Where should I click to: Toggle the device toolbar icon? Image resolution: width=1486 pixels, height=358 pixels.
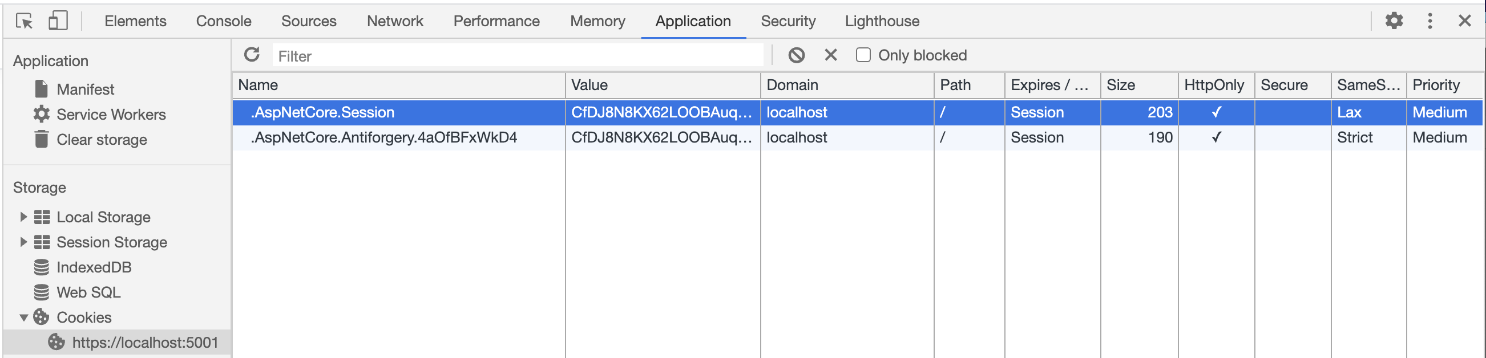[58, 21]
